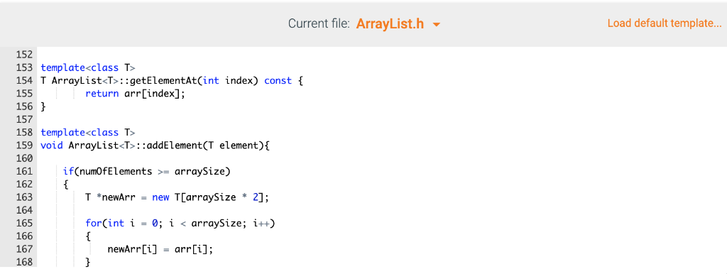Select line number 152 in gutter
Screen dimensions: 727x274
pos(24,55)
